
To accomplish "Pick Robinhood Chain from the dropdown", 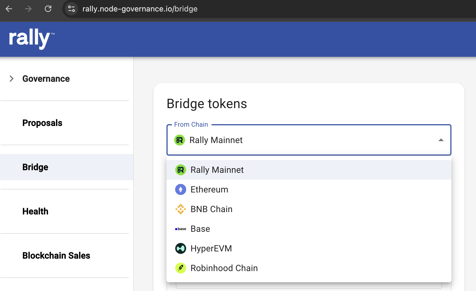I will coord(309,268).
